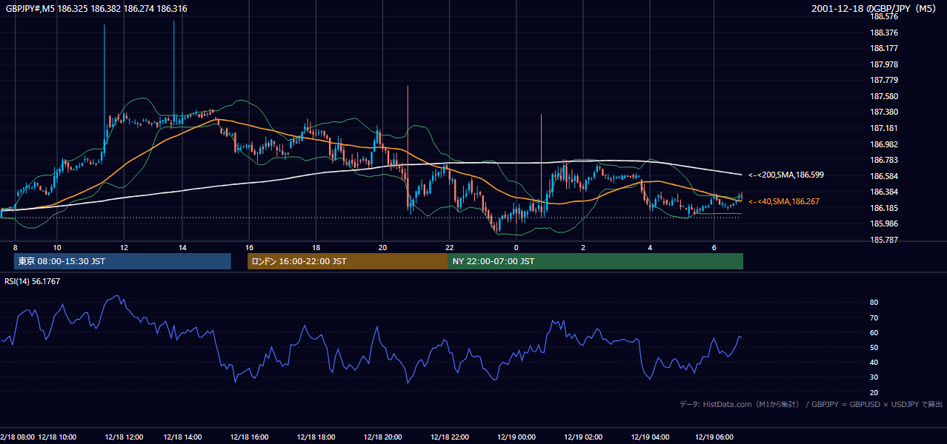The height and width of the screenshot is (444, 947).
Task: Click the hour label 12 under the price chart
Action: coord(124,247)
